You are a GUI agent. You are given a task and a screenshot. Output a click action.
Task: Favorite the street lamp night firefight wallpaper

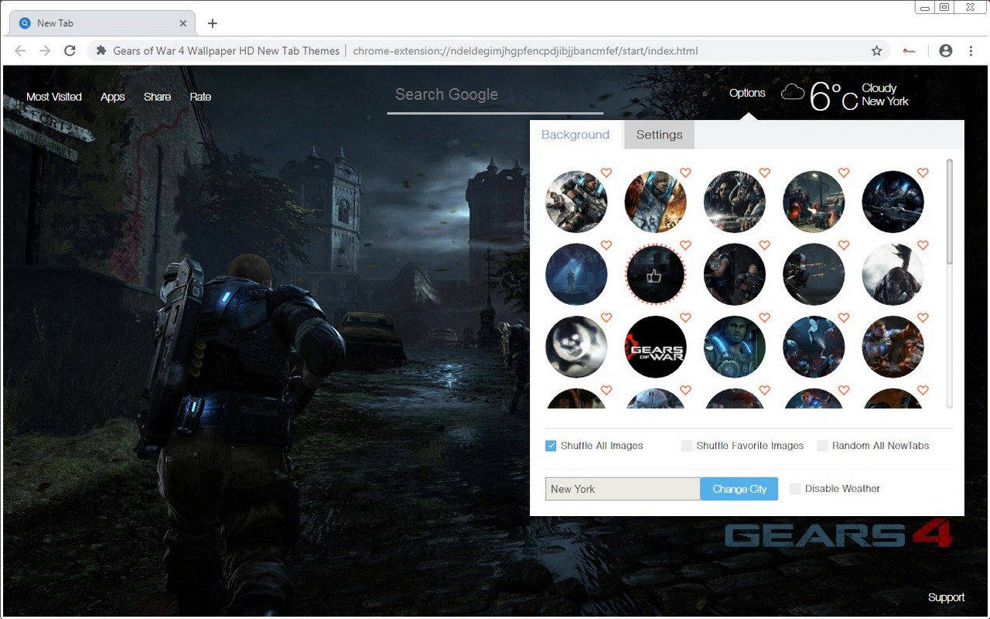(844, 173)
